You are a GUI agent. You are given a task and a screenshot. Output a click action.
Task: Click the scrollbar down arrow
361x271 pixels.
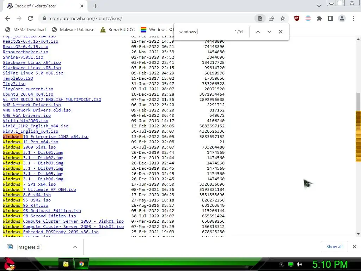pos(358,234)
